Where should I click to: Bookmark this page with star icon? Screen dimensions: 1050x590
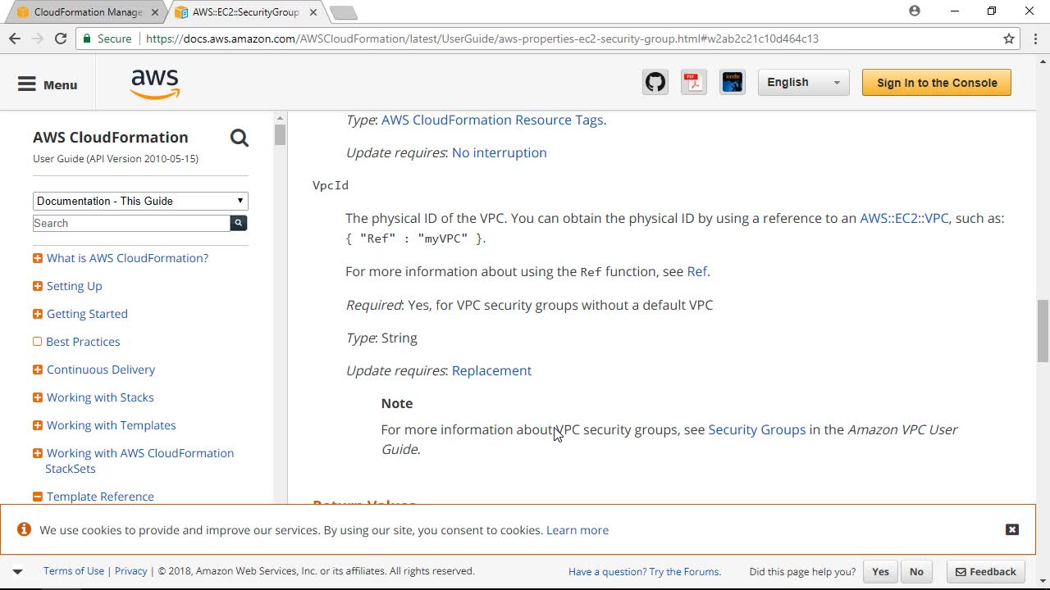coord(1009,39)
